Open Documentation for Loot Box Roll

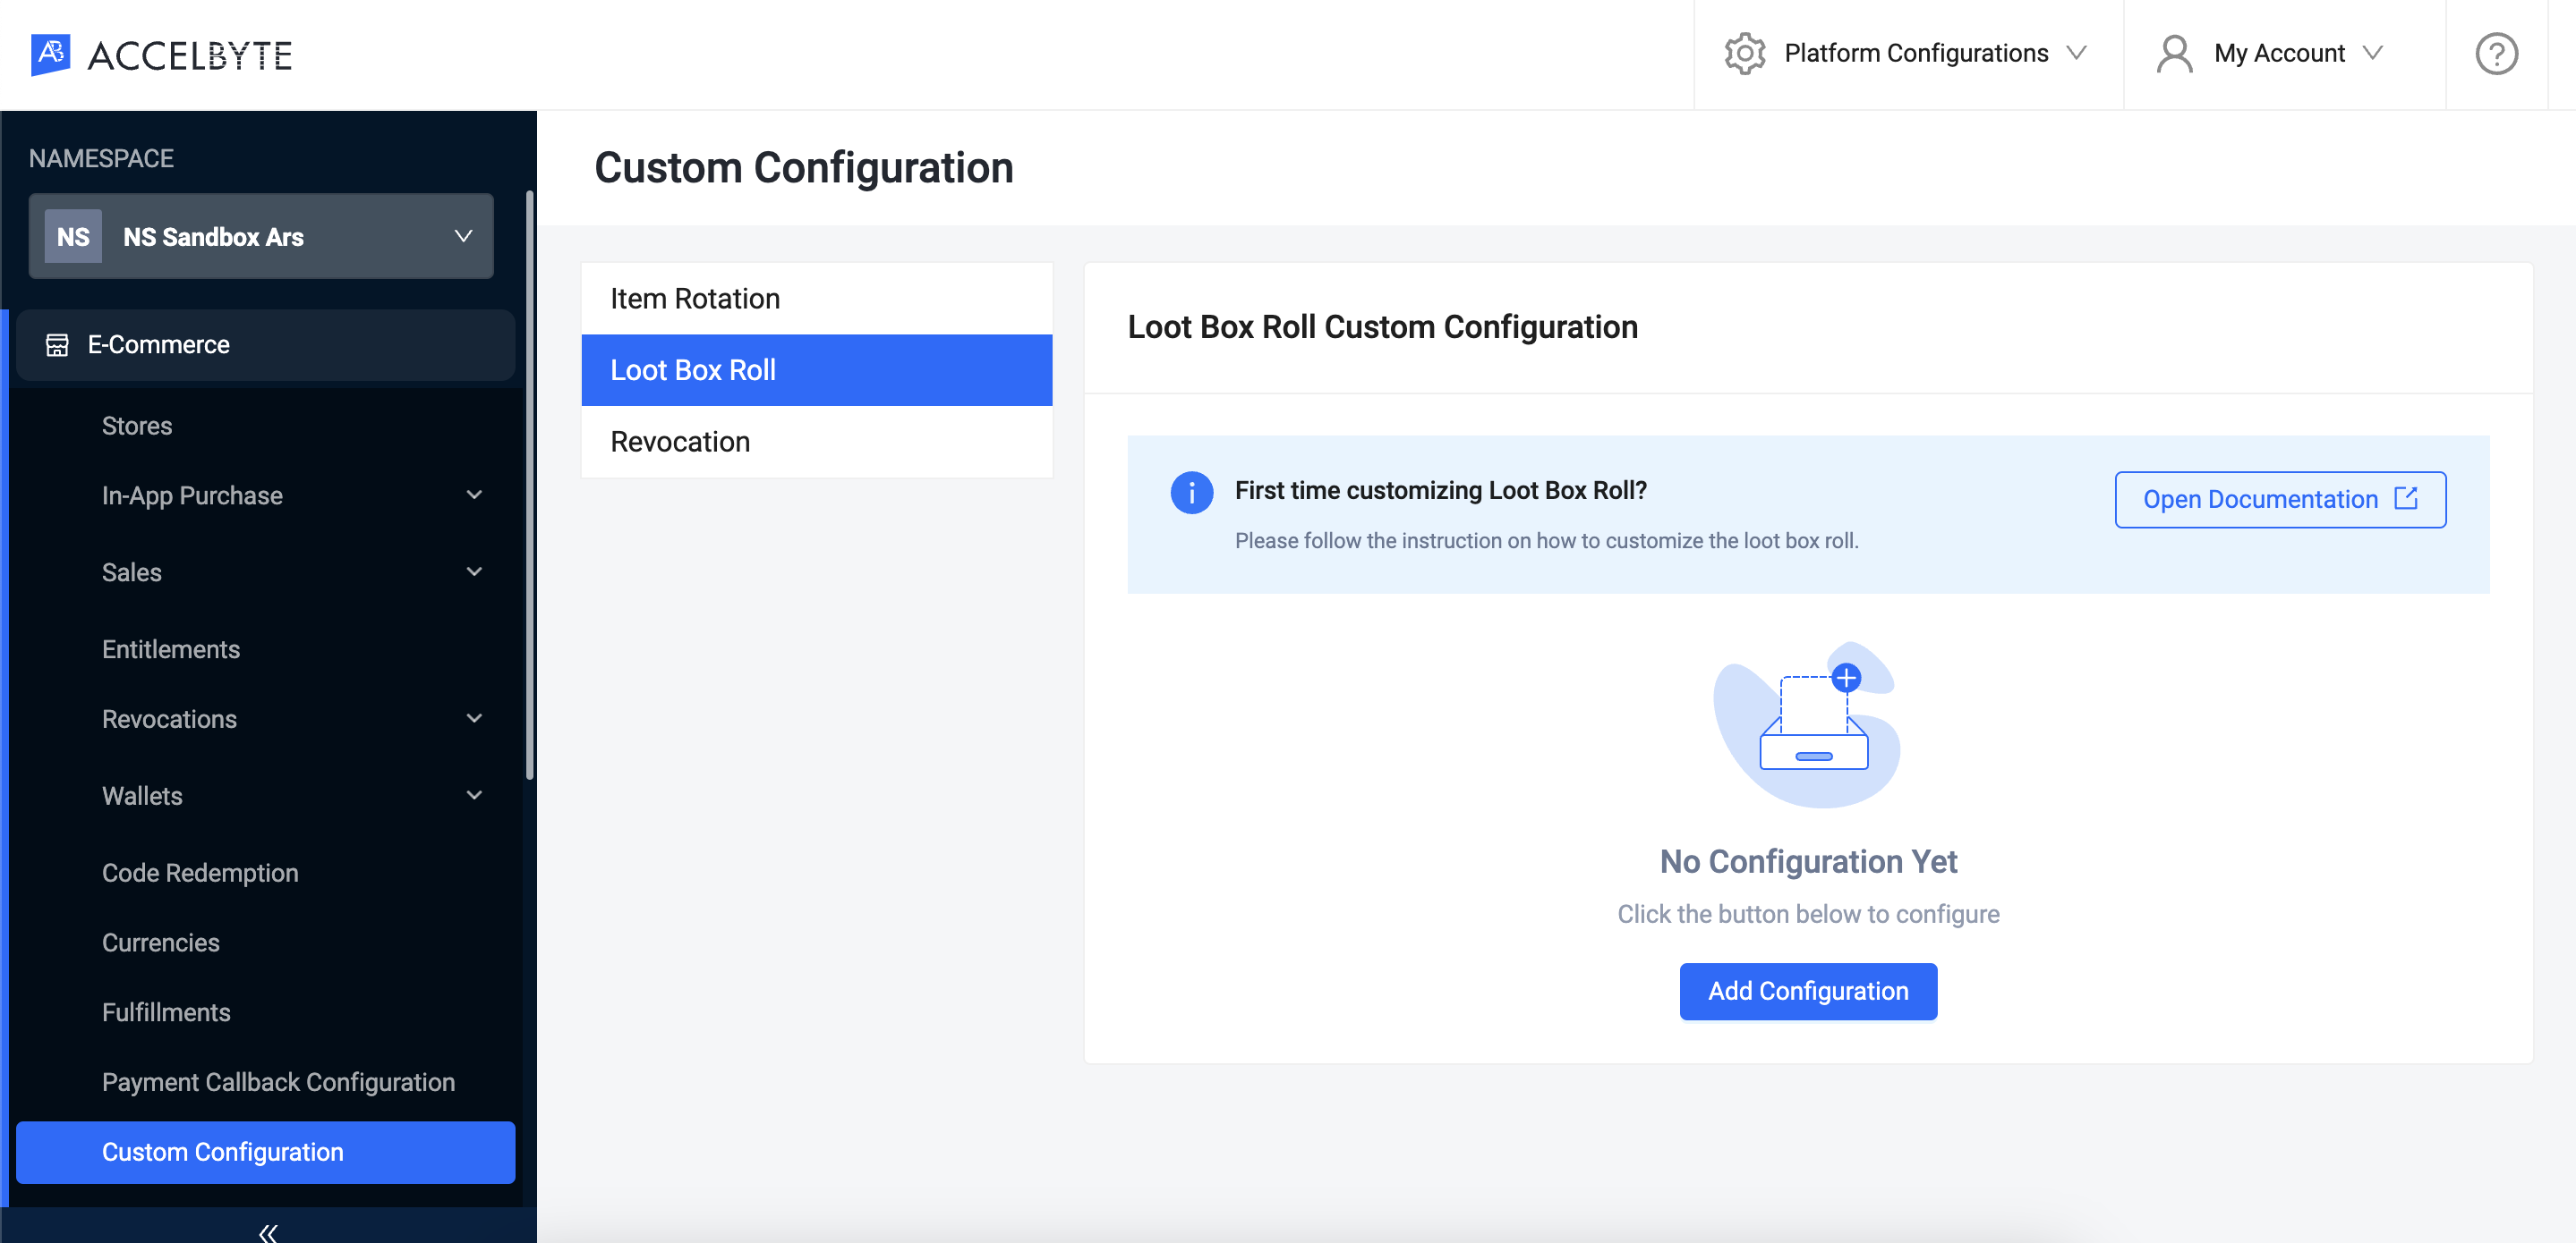click(2281, 499)
